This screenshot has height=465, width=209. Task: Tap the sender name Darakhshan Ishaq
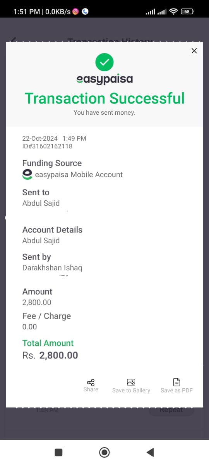pyautogui.click(x=52, y=268)
